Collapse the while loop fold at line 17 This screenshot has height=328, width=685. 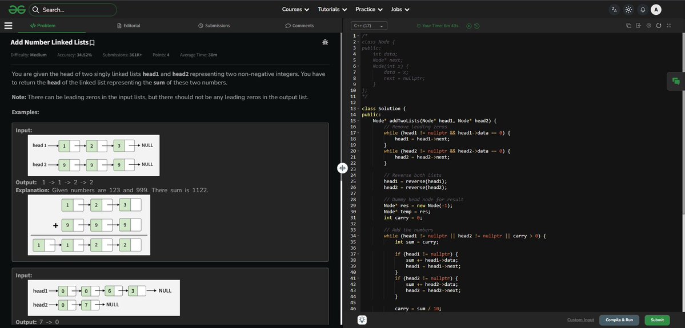point(359,133)
